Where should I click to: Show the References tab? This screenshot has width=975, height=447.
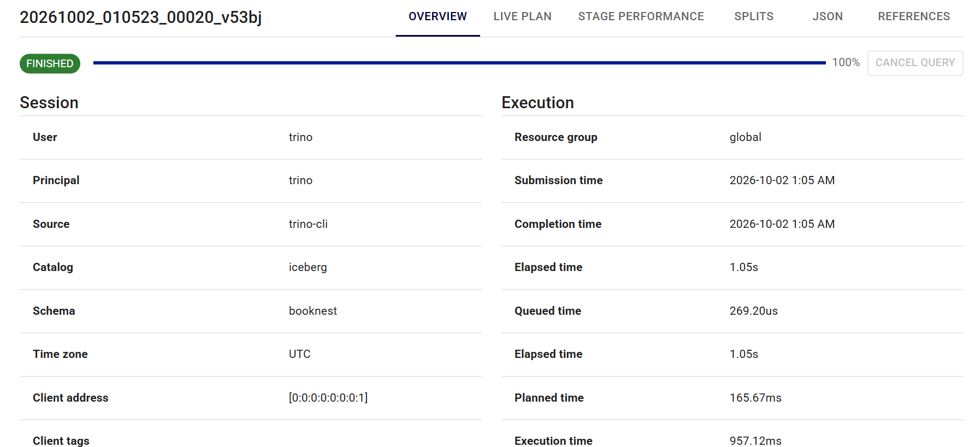click(x=914, y=16)
